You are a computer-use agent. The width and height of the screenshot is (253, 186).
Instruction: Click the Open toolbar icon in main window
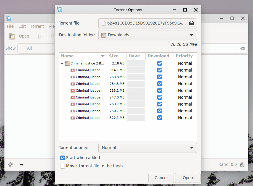pyautogui.click(x=12, y=36)
